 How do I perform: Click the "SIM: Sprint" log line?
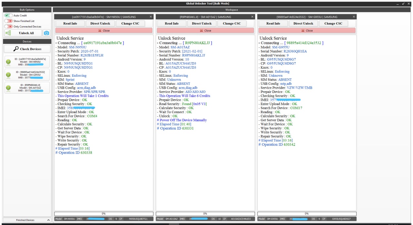65,80
